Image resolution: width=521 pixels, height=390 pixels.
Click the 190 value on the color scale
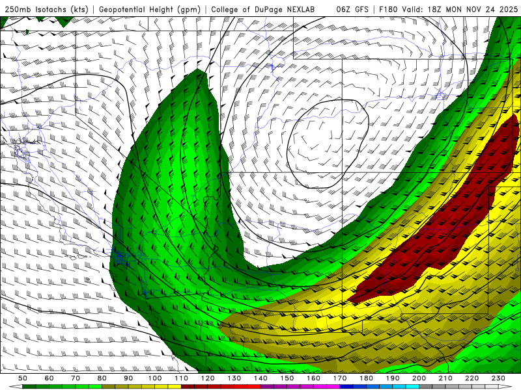click(393, 378)
